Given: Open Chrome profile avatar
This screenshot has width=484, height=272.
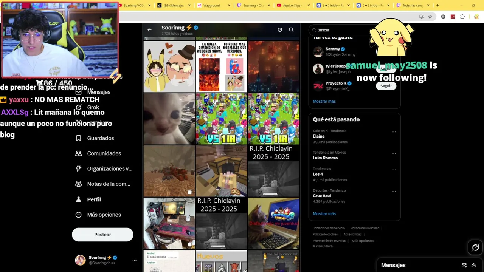Looking at the screenshot, I should point(476,17).
